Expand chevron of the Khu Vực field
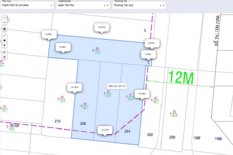This screenshot has width=233, height=155. click(51, 5)
